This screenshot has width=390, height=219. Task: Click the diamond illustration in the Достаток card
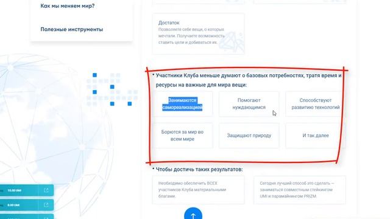232,42
